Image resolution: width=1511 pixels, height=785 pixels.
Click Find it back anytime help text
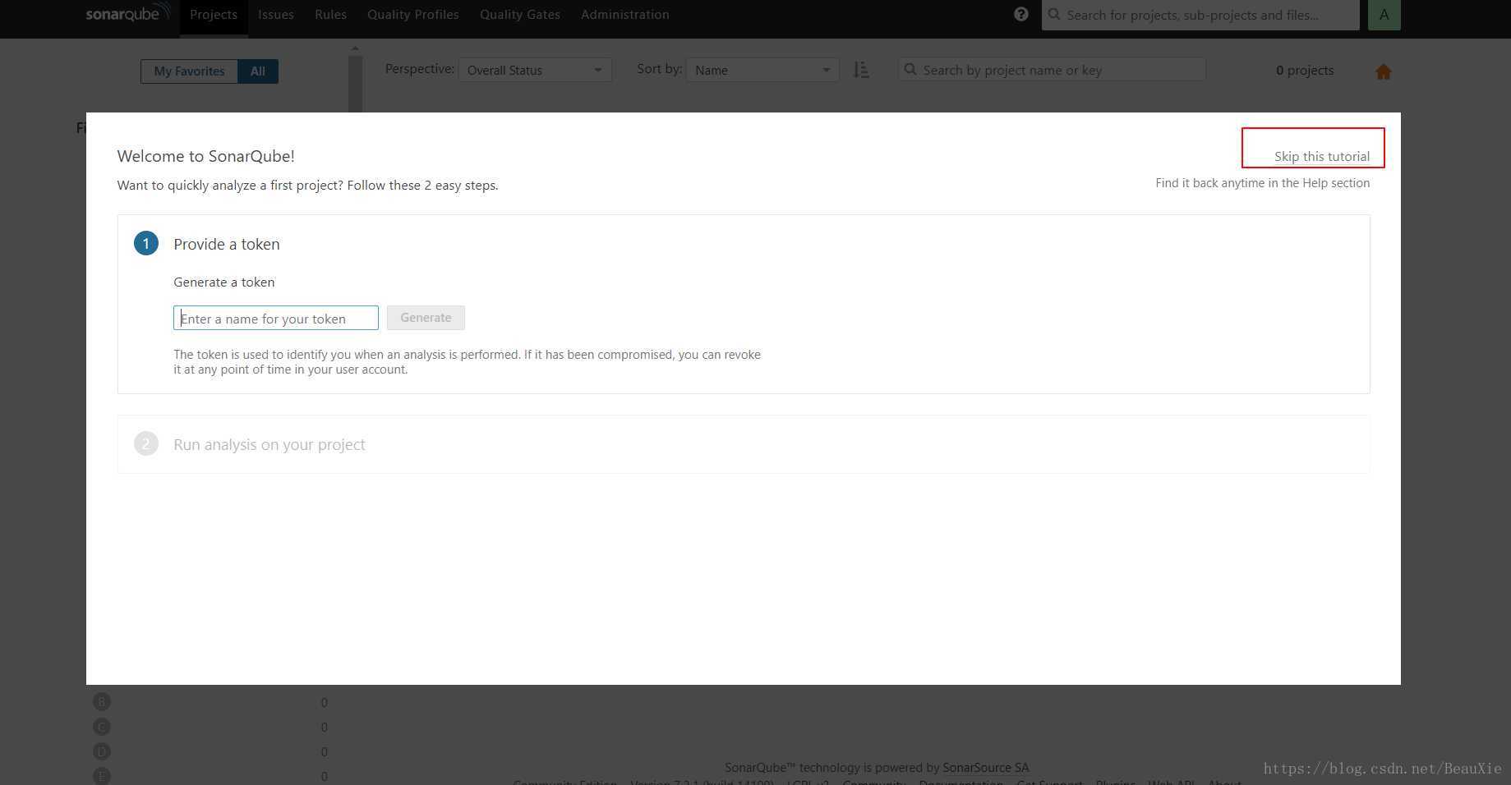[x=1263, y=183]
